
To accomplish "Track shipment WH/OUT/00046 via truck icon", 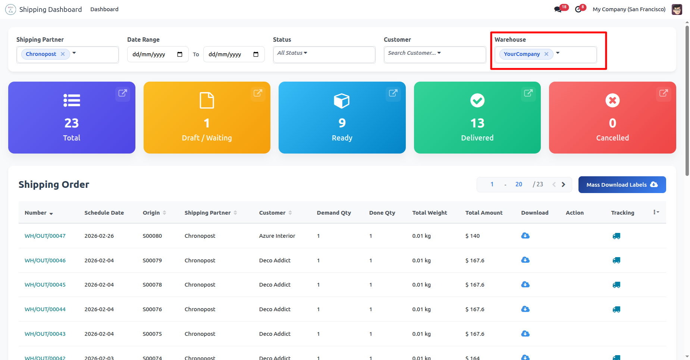I will 616,260.
